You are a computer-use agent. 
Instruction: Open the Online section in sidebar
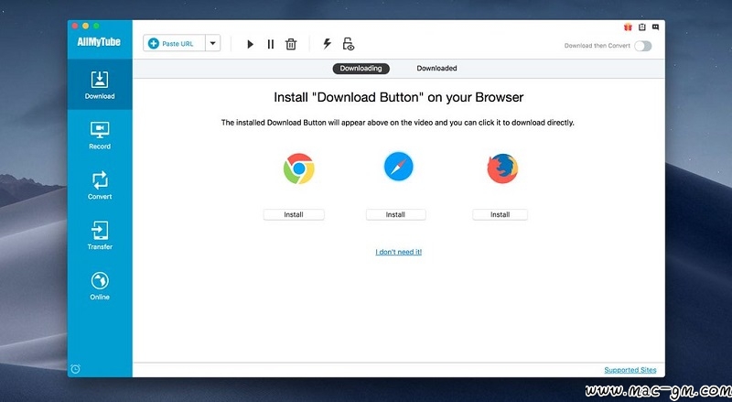coord(100,286)
